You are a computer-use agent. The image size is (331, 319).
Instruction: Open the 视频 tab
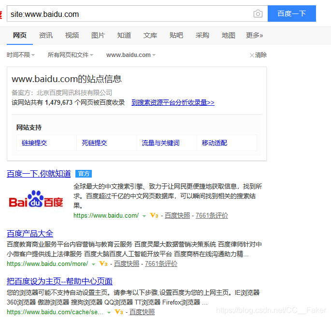(72, 35)
